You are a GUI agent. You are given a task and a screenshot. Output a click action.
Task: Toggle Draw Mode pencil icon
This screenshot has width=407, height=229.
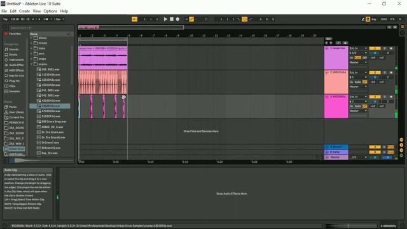pos(363,19)
